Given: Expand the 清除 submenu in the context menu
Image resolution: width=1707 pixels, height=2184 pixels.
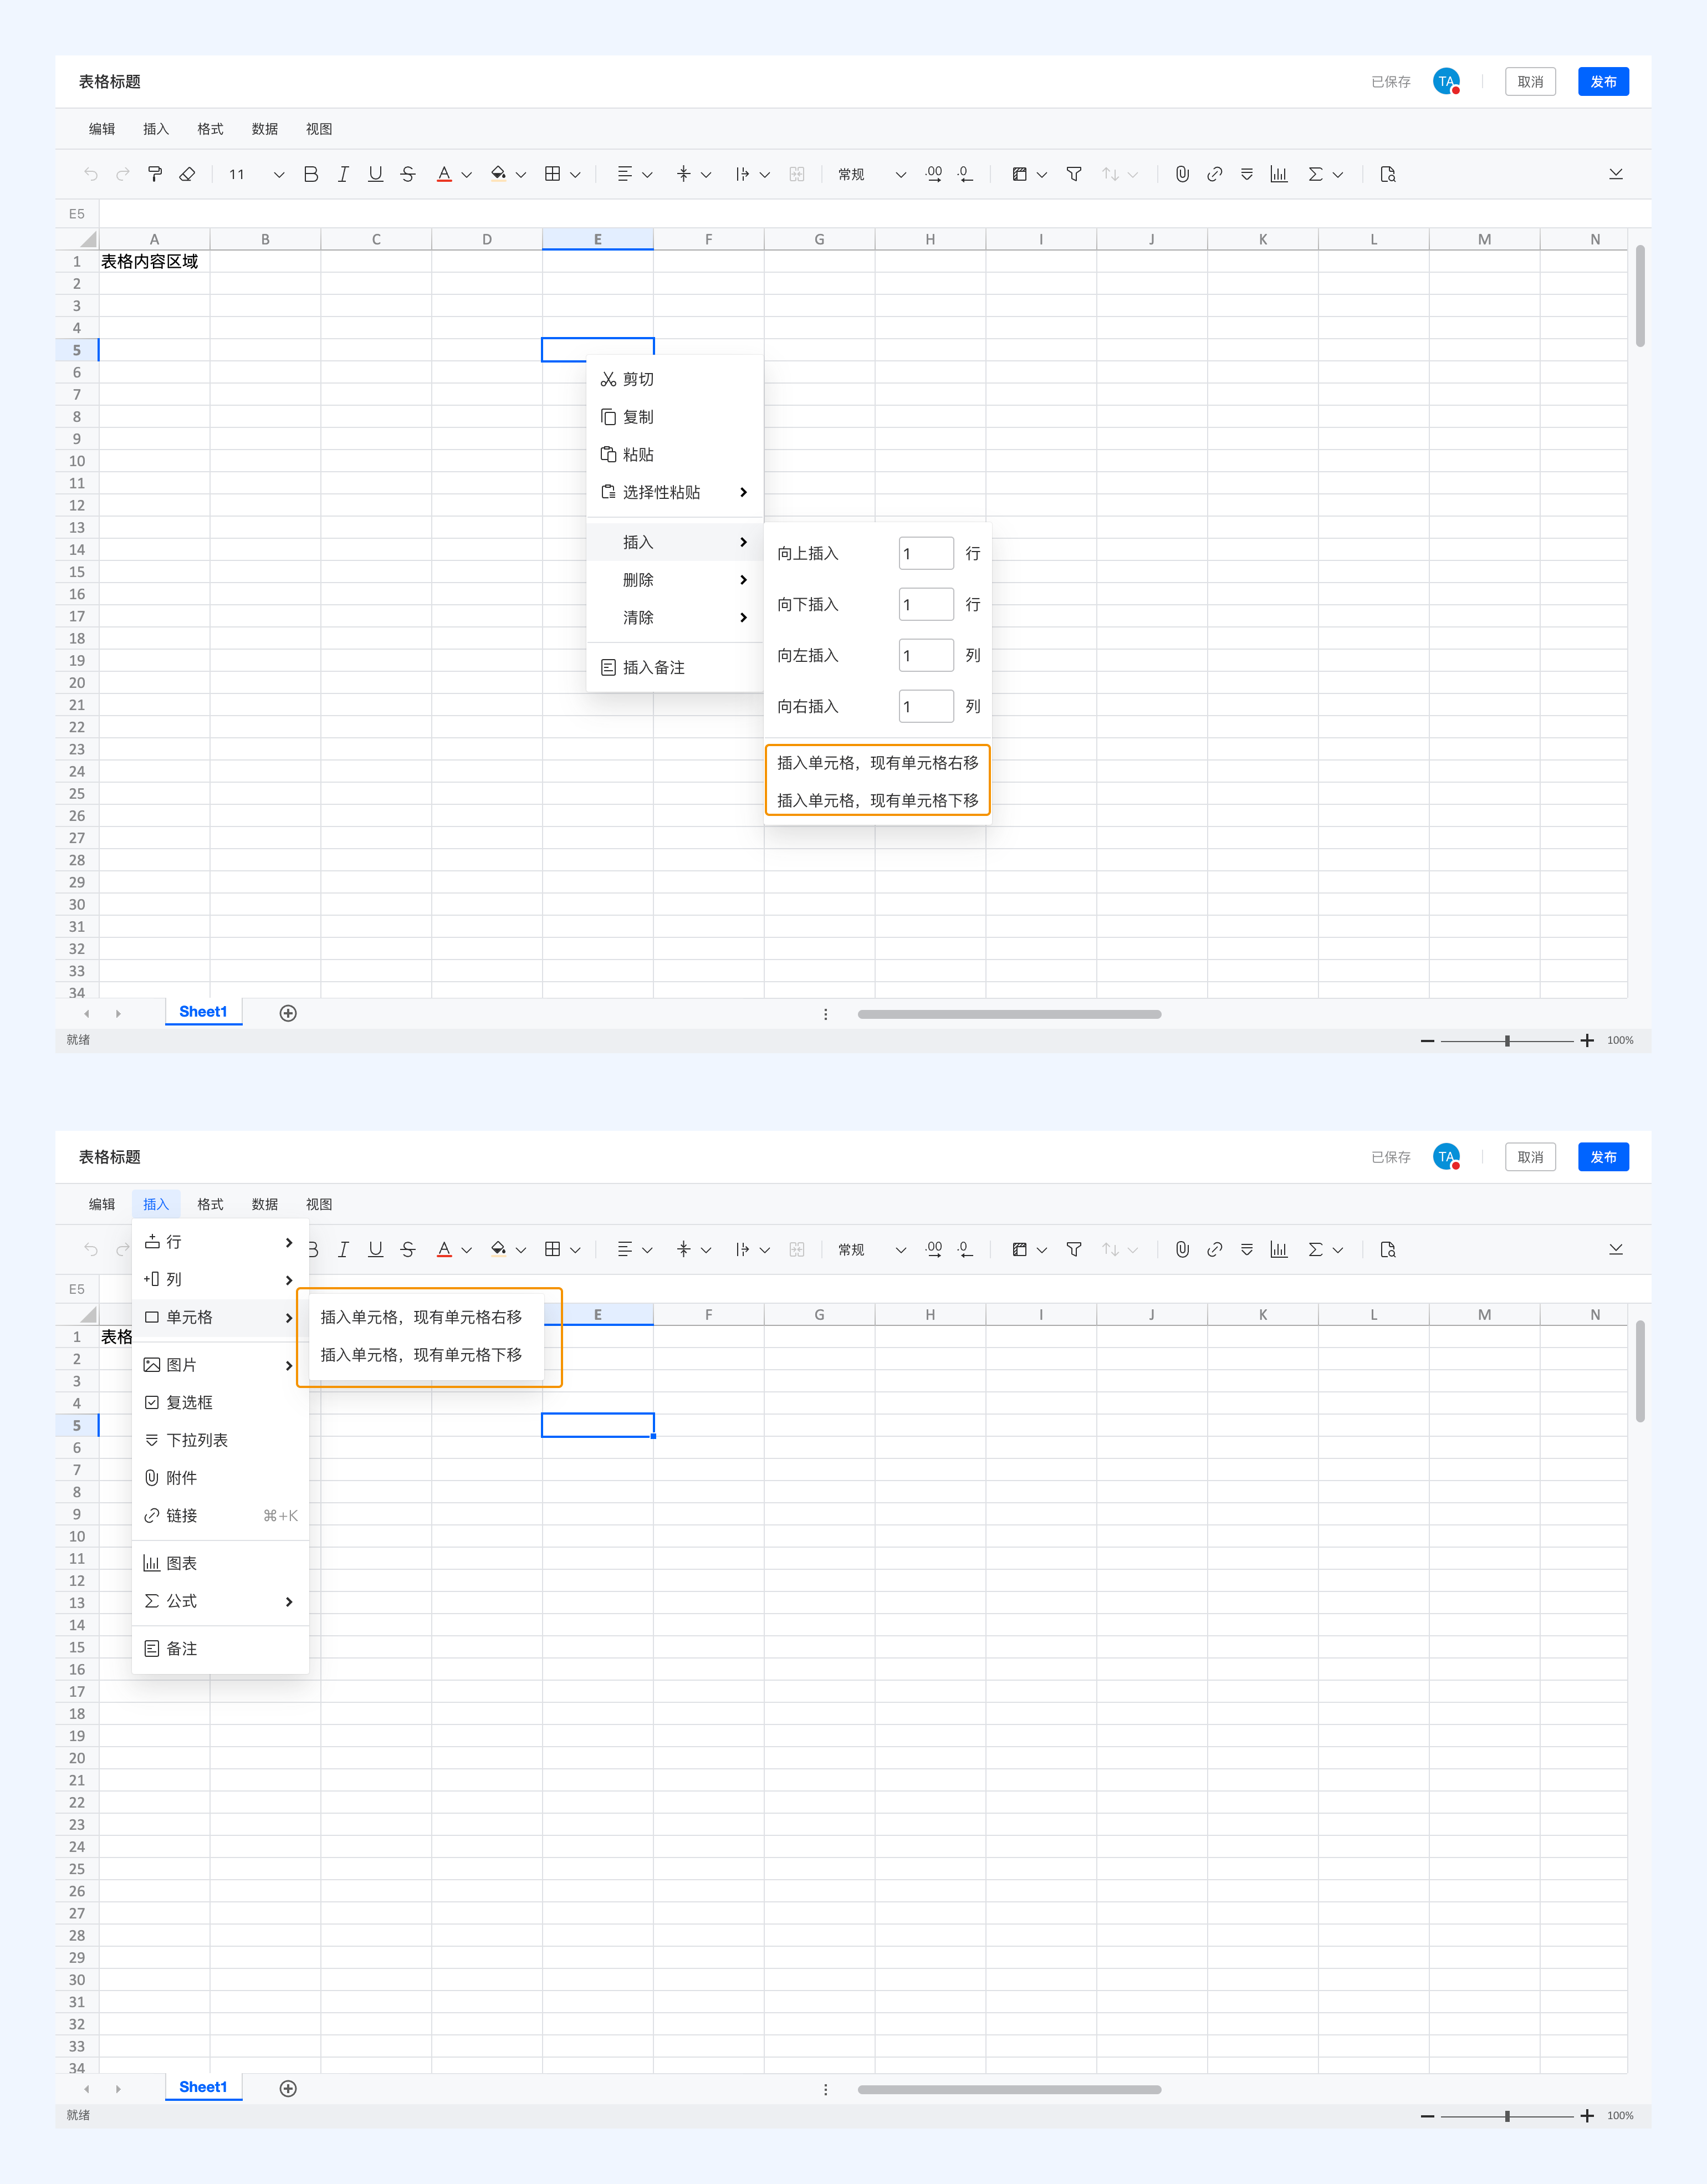Looking at the screenshot, I should [675, 618].
